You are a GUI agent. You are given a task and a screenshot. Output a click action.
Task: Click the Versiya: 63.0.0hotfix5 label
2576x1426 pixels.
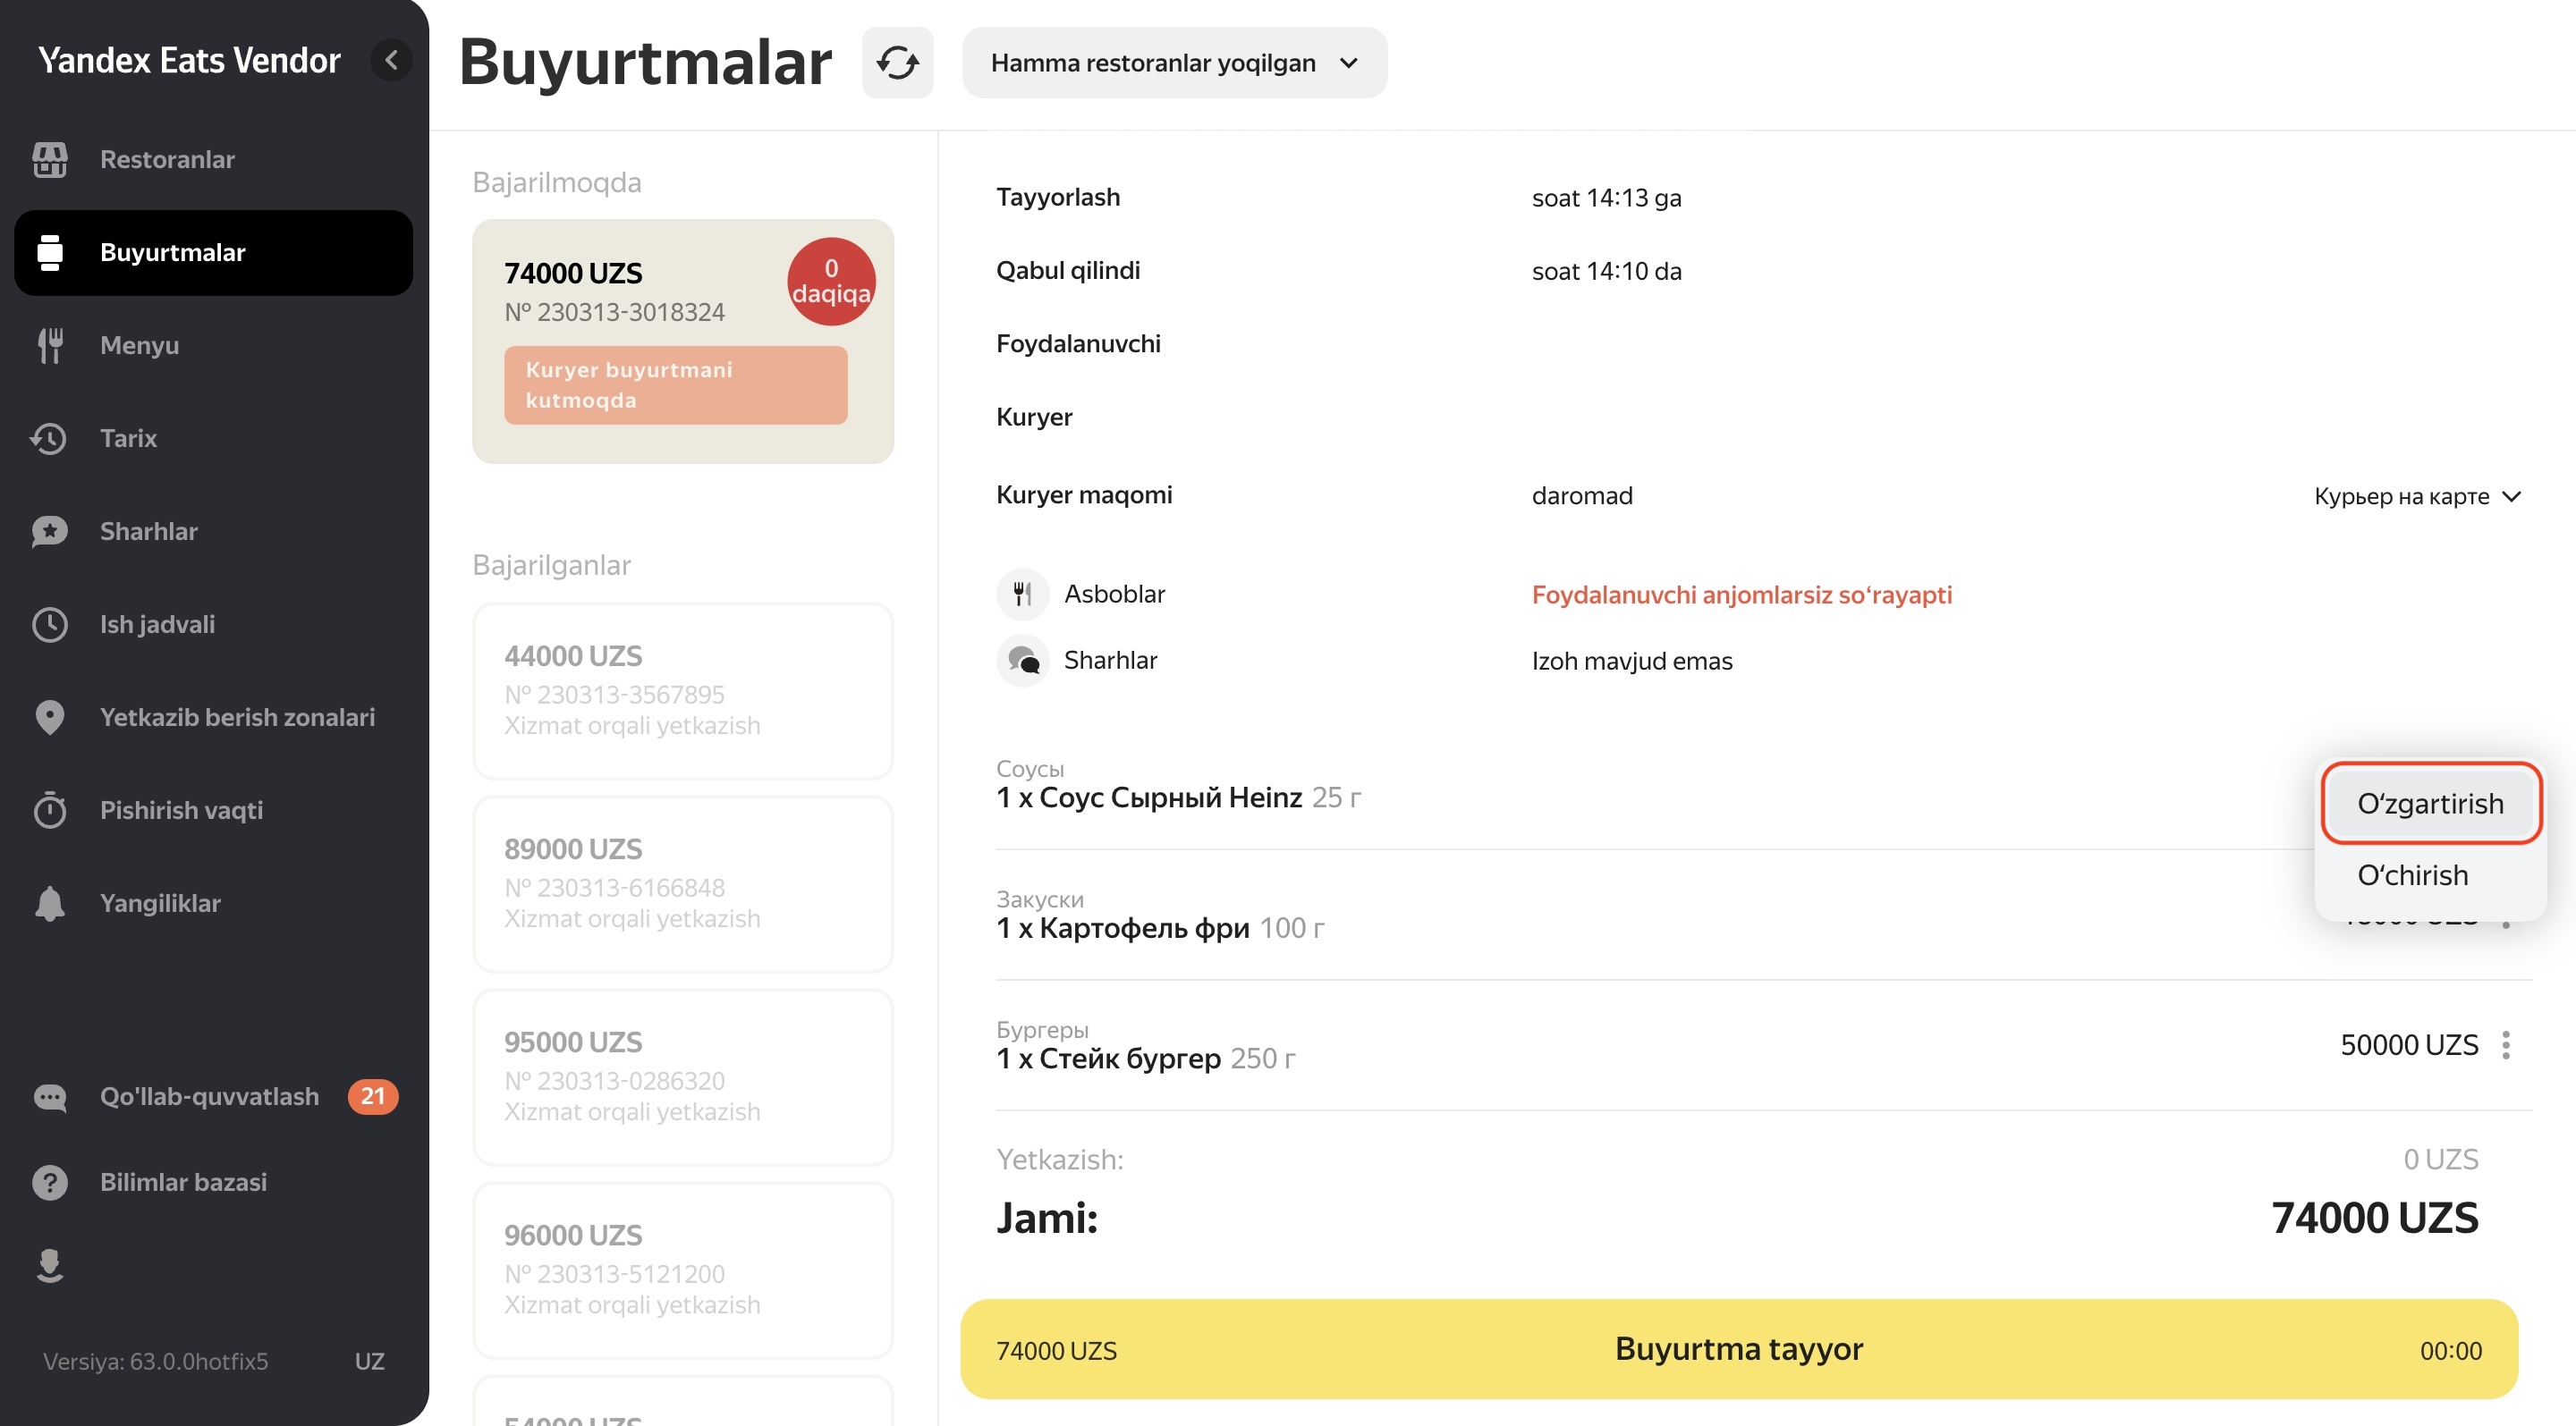(x=155, y=1361)
